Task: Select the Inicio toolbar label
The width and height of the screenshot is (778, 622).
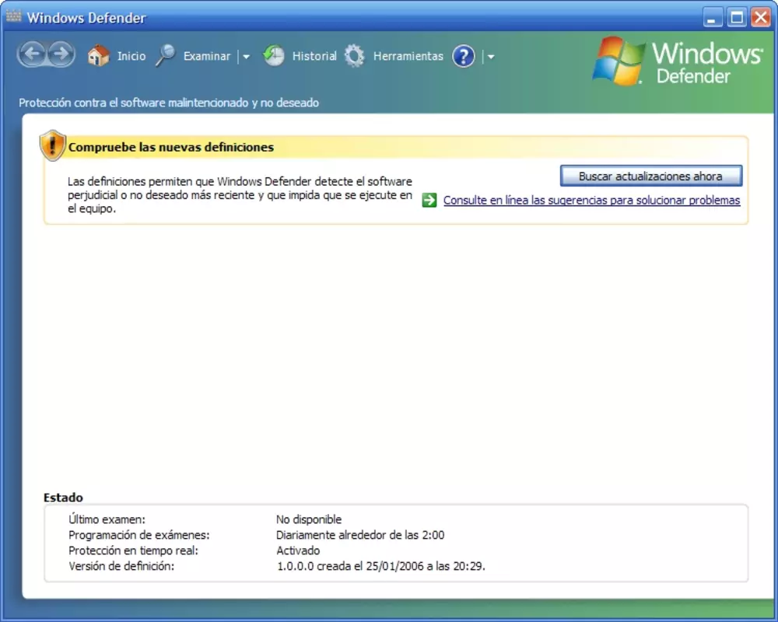Action: tap(131, 56)
